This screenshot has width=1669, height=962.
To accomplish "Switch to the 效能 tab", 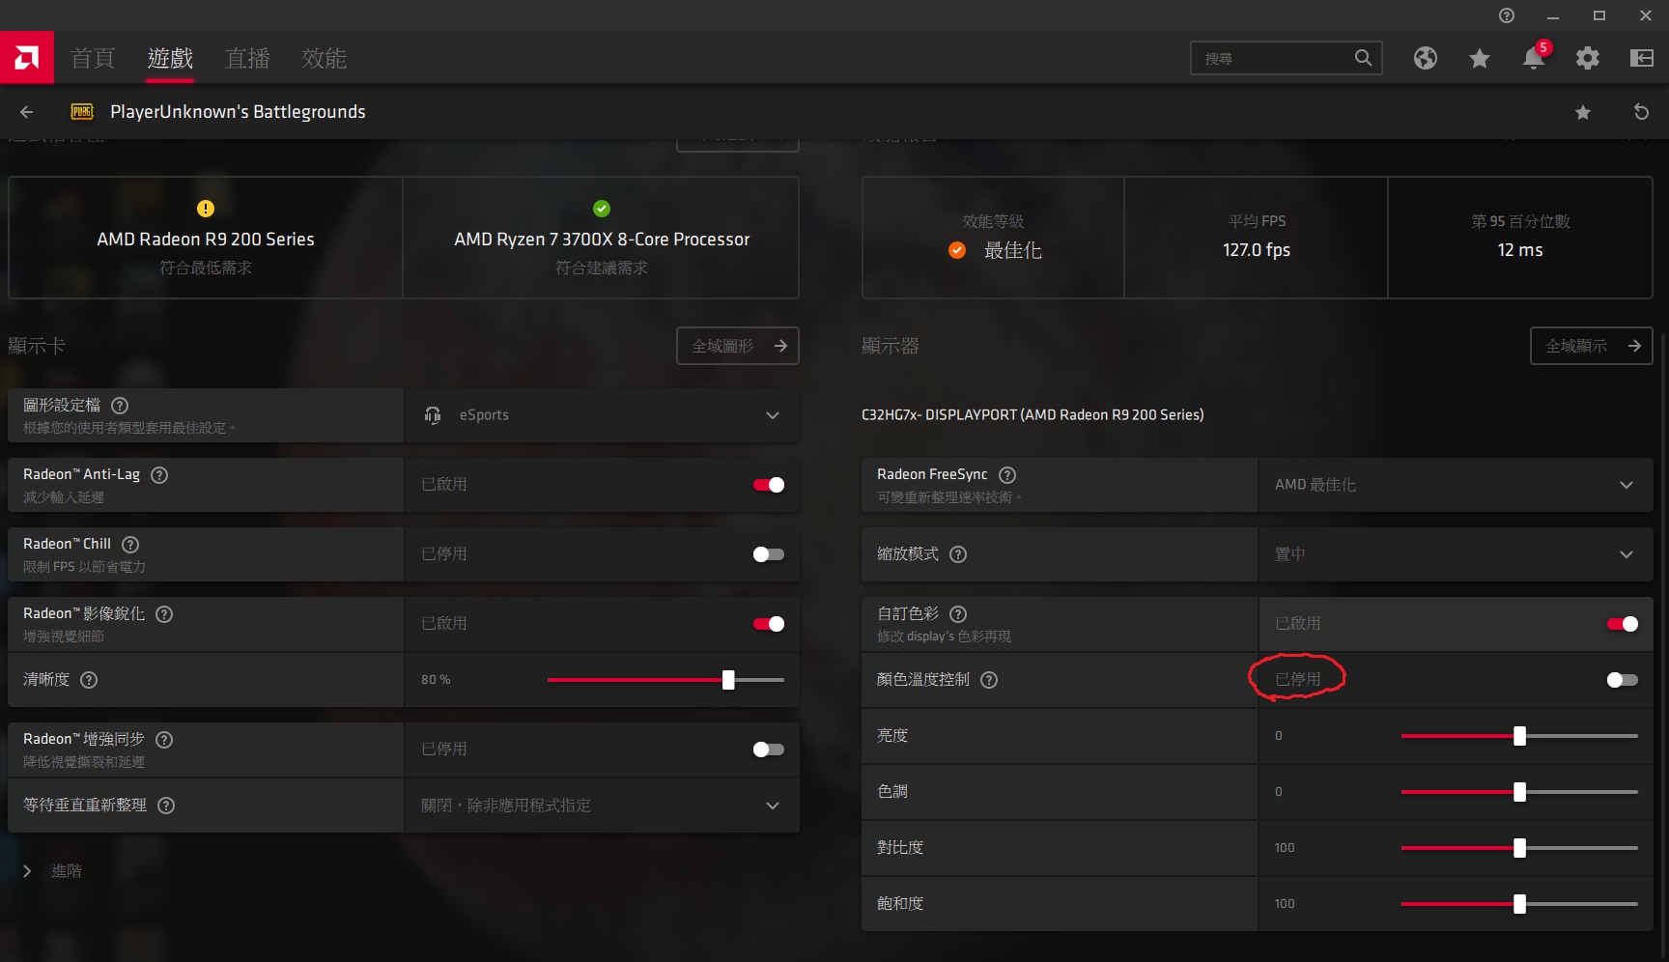I will tap(324, 59).
